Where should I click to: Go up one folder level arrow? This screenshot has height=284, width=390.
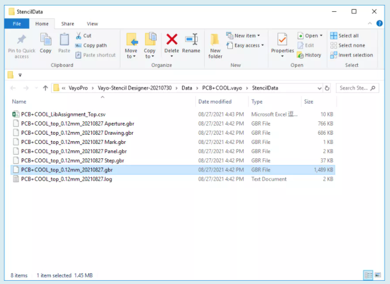pyautogui.click(x=45, y=88)
